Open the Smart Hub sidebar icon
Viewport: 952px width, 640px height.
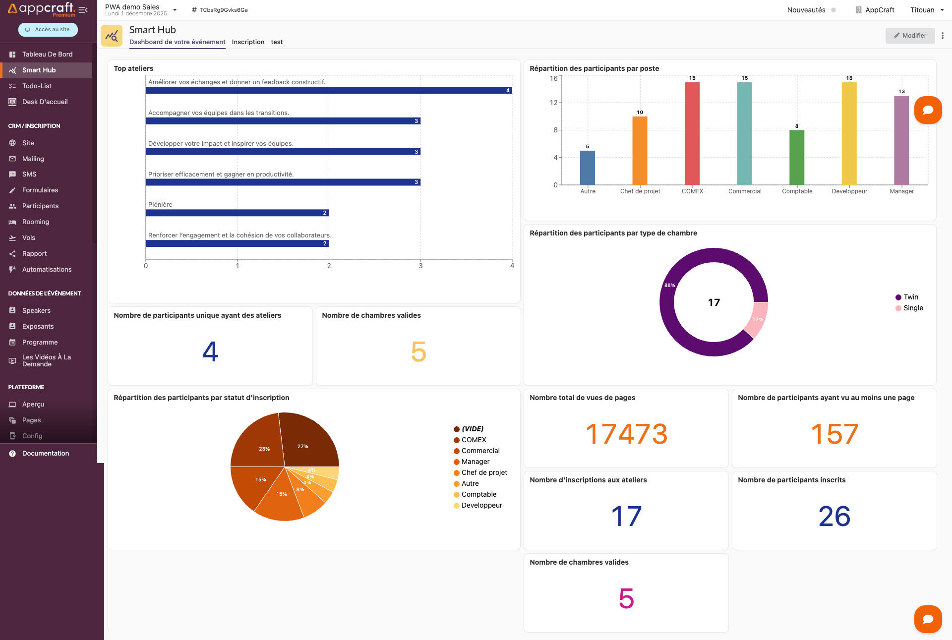[12, 70]
